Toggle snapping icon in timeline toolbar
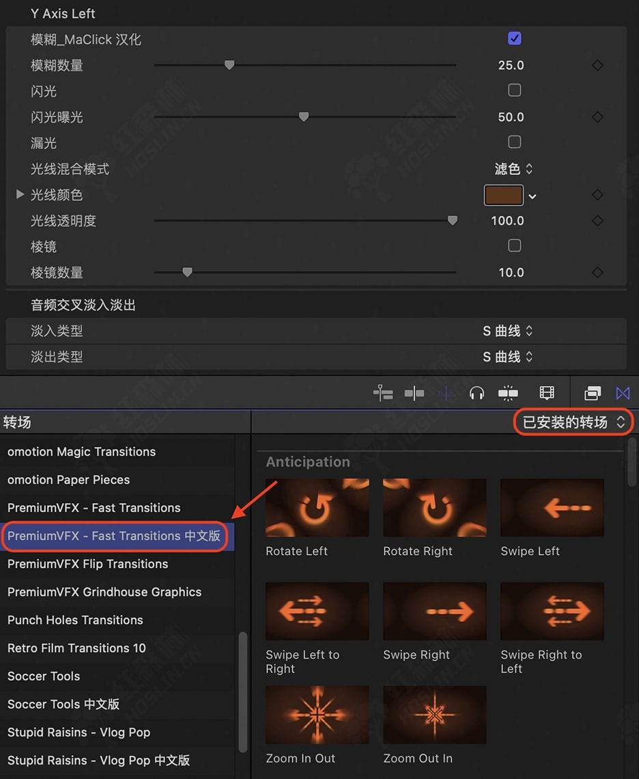This screenshot has width=639, height=779. [414, 394]
